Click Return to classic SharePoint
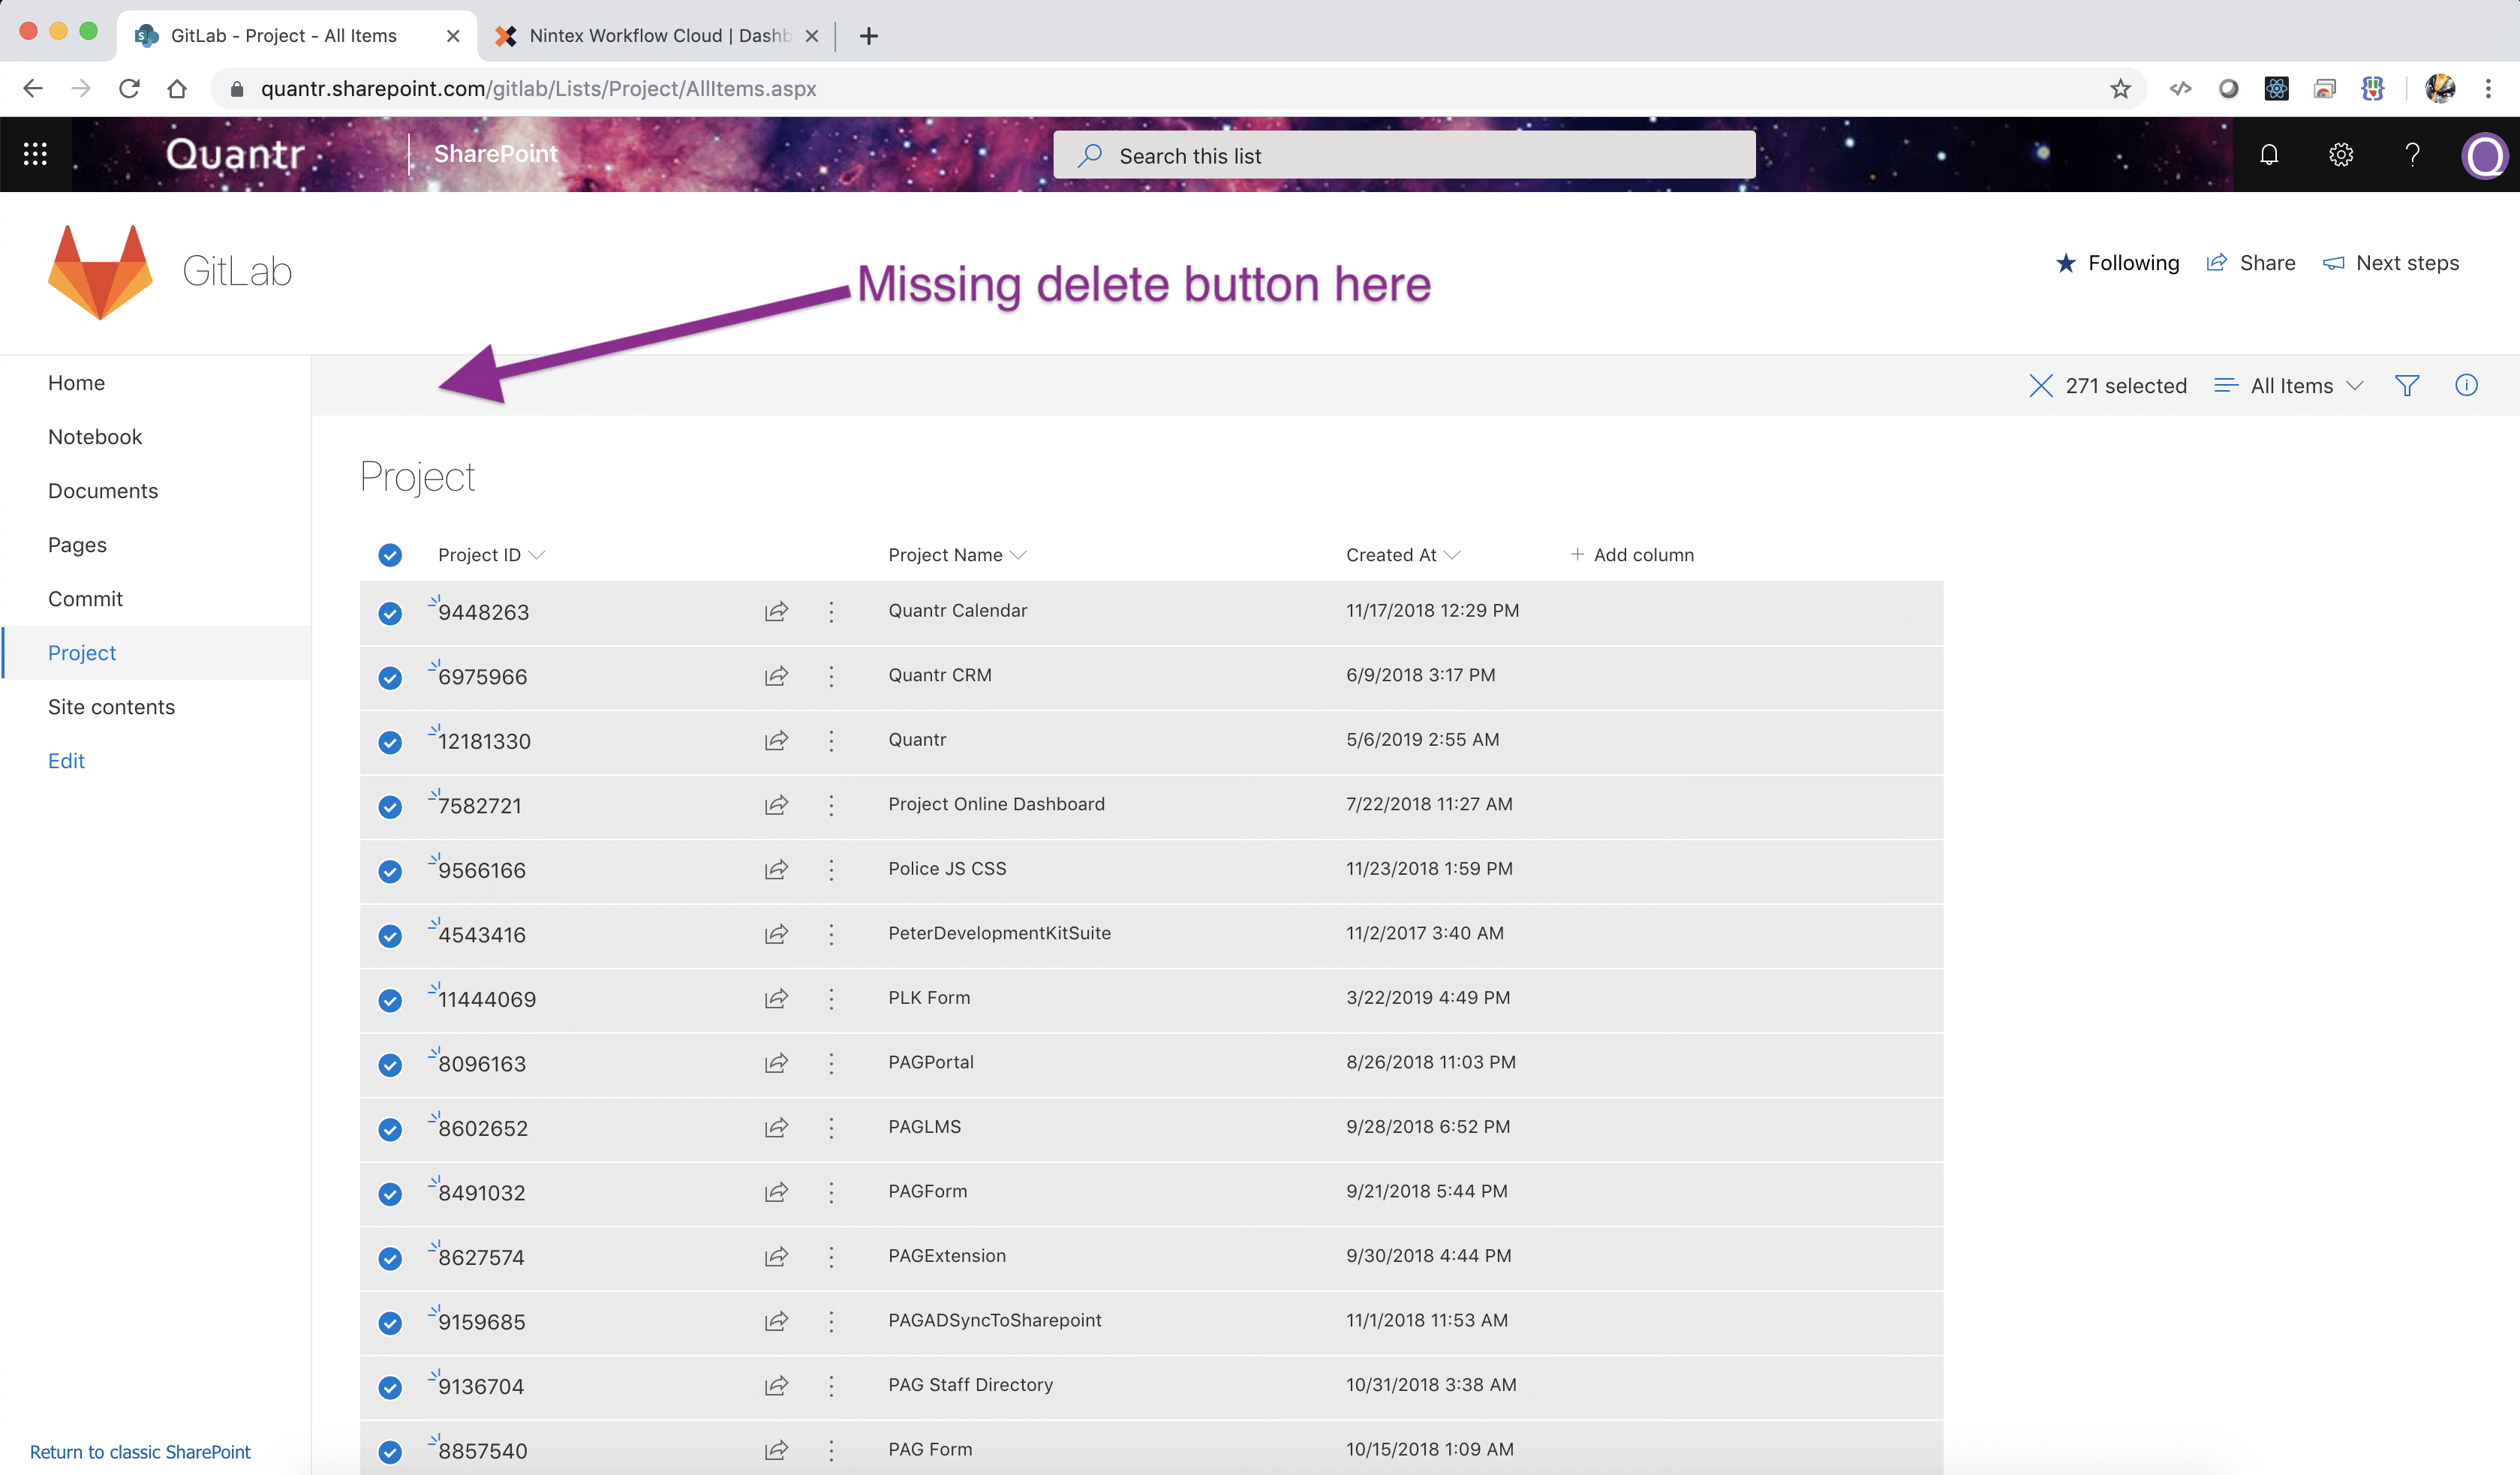The height and width of the screenshot is (1475, 2520). click(140, 1452)
